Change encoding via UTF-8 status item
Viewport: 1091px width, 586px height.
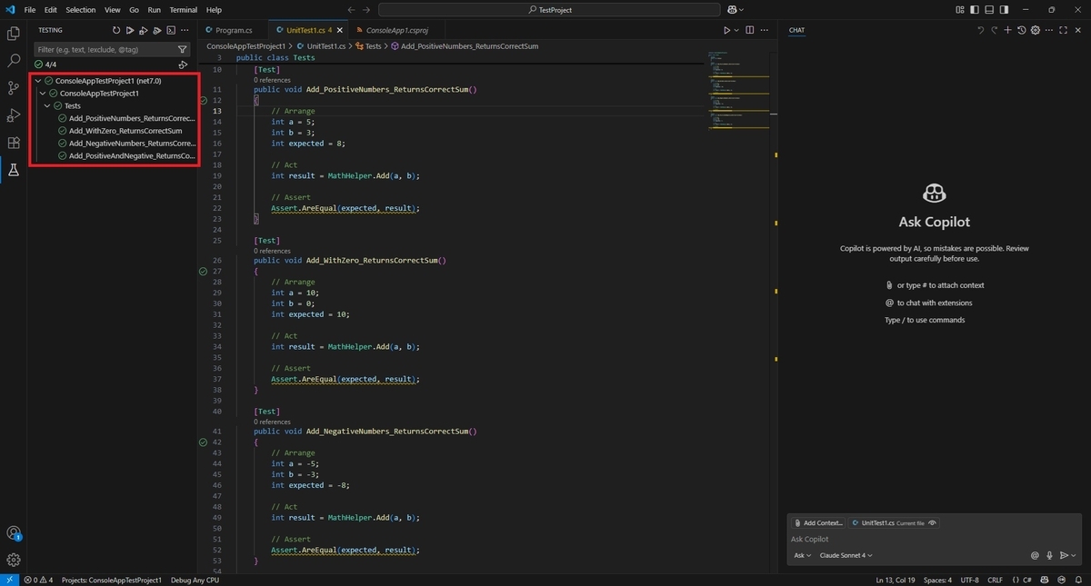968,580
